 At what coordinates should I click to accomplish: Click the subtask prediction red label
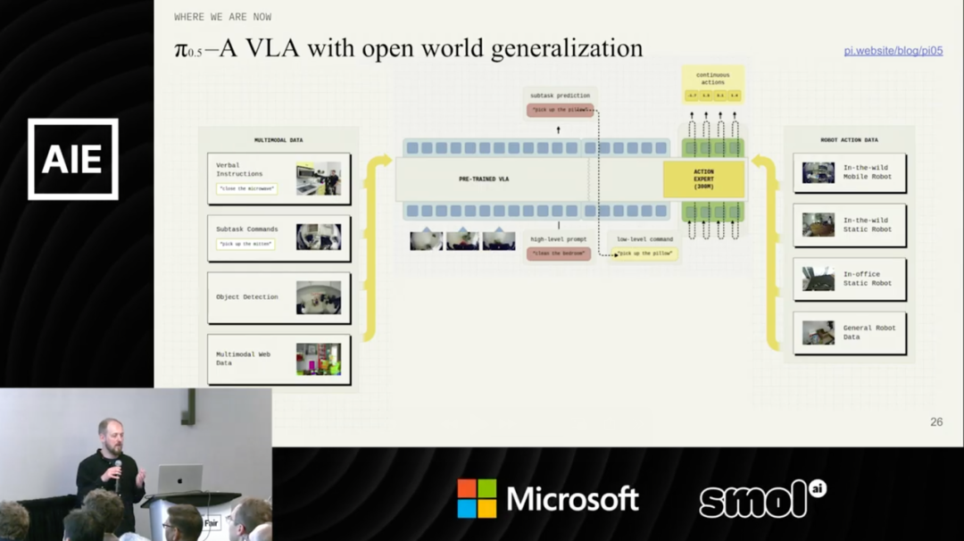point(560,110)
